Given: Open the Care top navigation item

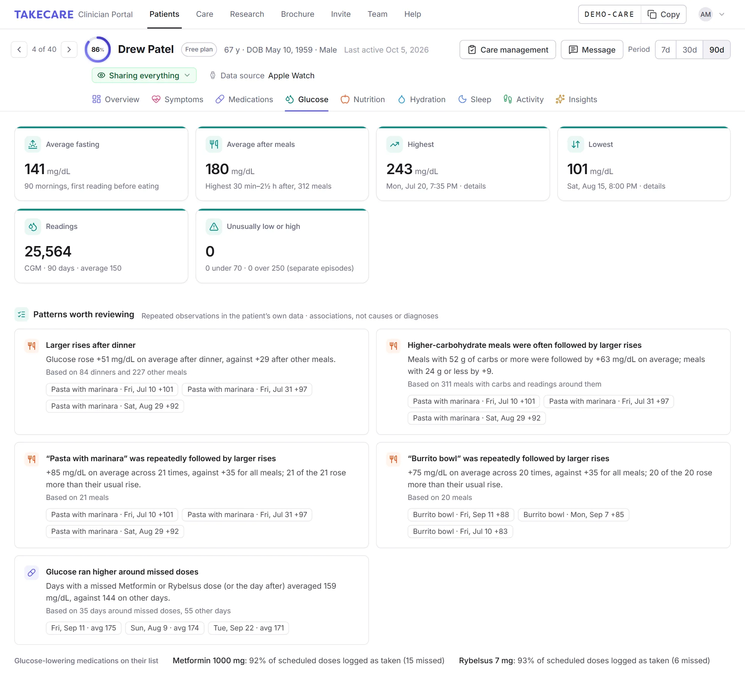Looking at the screenshot, I should click(x=205, y=14).
